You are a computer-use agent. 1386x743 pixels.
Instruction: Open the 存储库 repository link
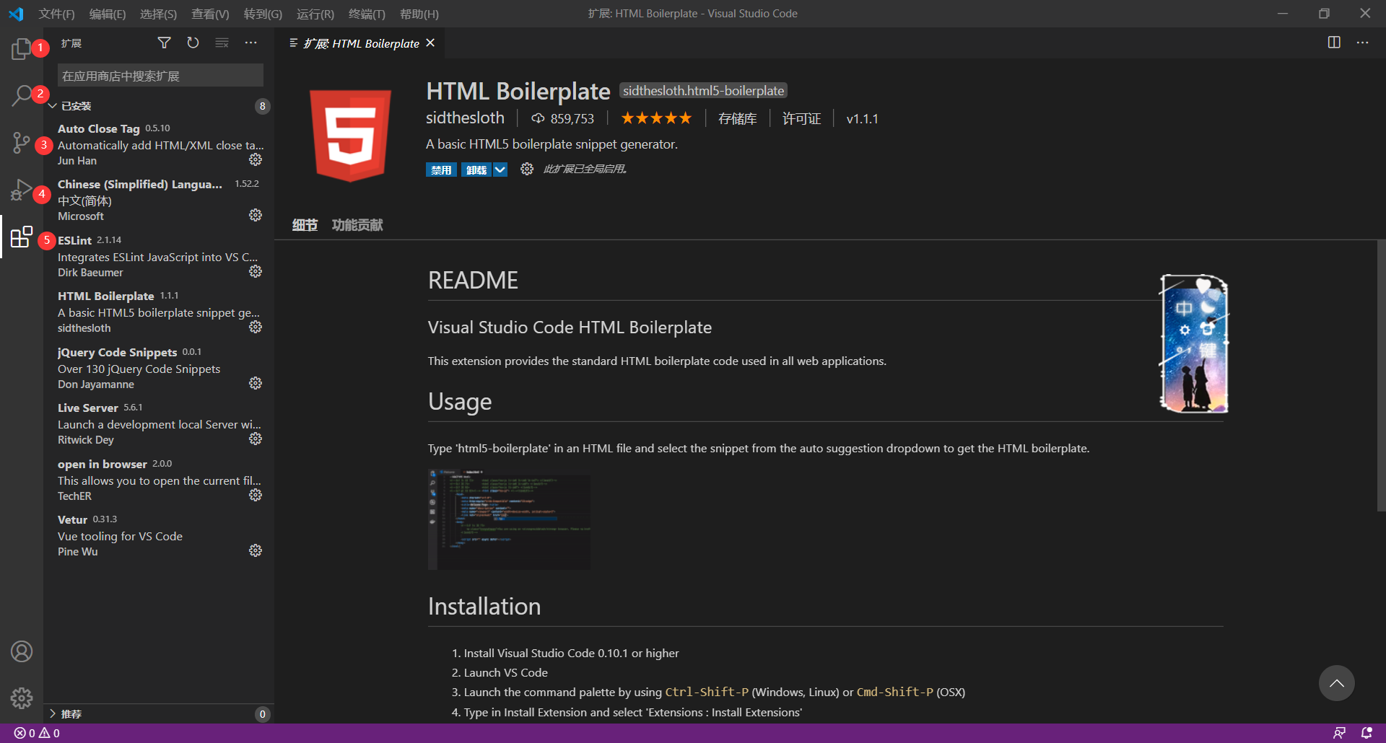pyautogui.click(x=737, y=118)
